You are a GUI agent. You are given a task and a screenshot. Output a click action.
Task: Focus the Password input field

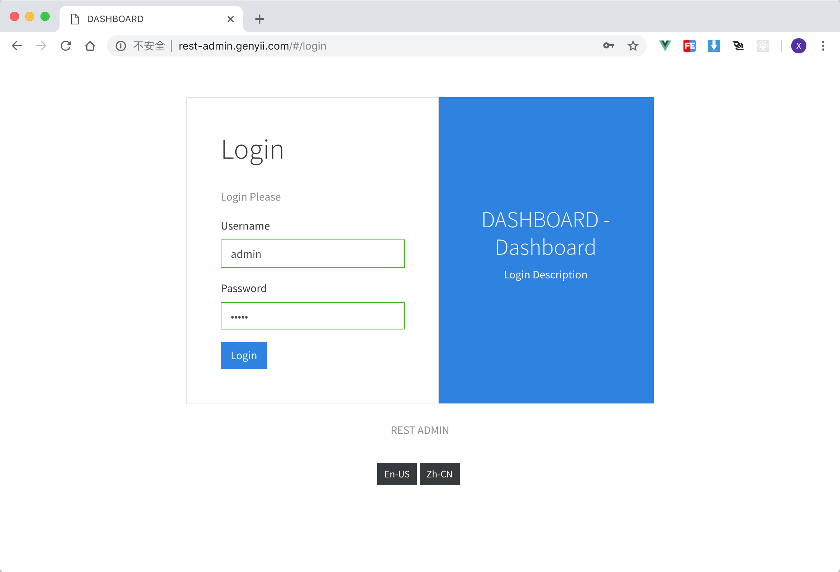(312, 316)
